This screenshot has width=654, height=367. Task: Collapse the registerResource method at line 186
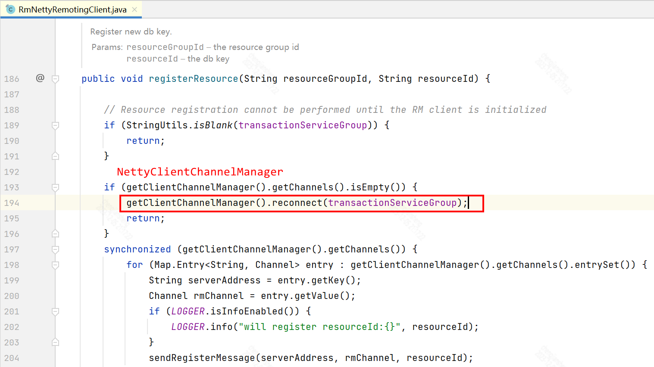[55, 79]
